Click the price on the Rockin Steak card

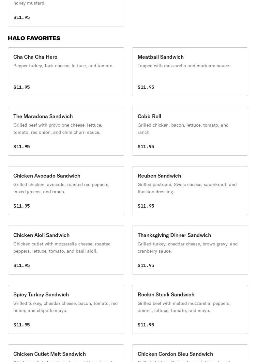point(146,325)
